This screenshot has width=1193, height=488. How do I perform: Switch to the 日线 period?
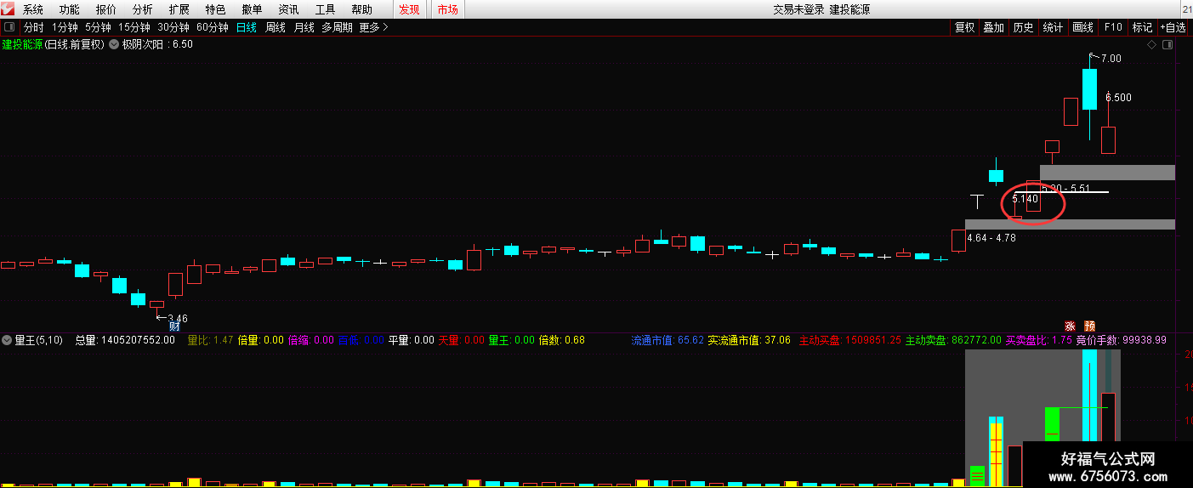click(x=246, y=27)
